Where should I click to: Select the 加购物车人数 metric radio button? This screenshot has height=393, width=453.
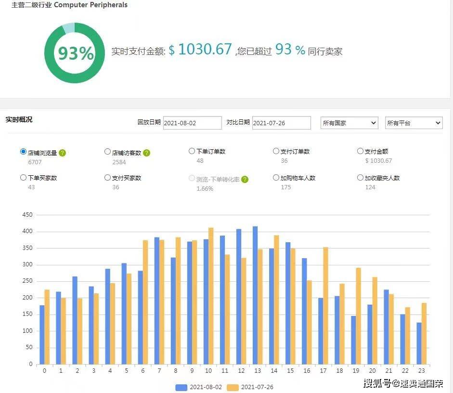click(276, 177)
